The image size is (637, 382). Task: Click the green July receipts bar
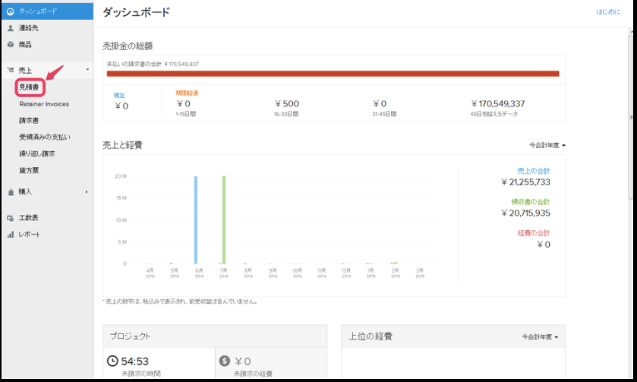(224, 219)
